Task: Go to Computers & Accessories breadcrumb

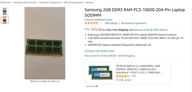Action: tap(25, 2)
